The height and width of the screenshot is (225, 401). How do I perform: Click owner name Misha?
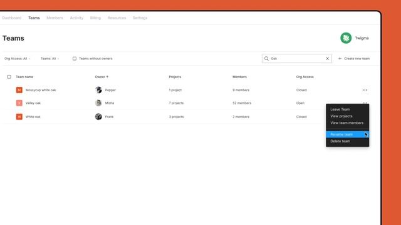pyautogui.click(x=110, y=102)
